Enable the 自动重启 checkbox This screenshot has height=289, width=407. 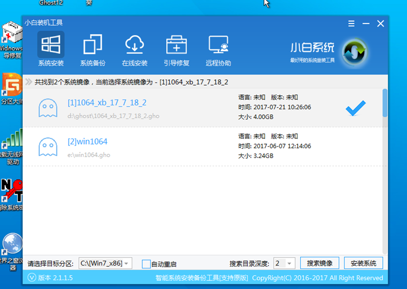(146, 264)
